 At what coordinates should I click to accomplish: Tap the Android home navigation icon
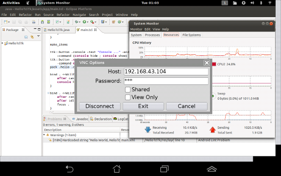click(x=117, y=169)
